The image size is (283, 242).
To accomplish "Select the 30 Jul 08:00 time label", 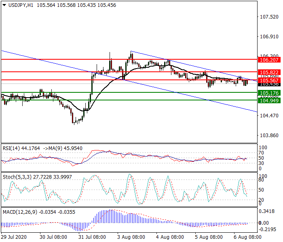I will (53, 237).
